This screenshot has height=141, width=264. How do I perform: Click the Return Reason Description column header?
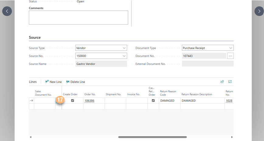(x=197, y=94)
